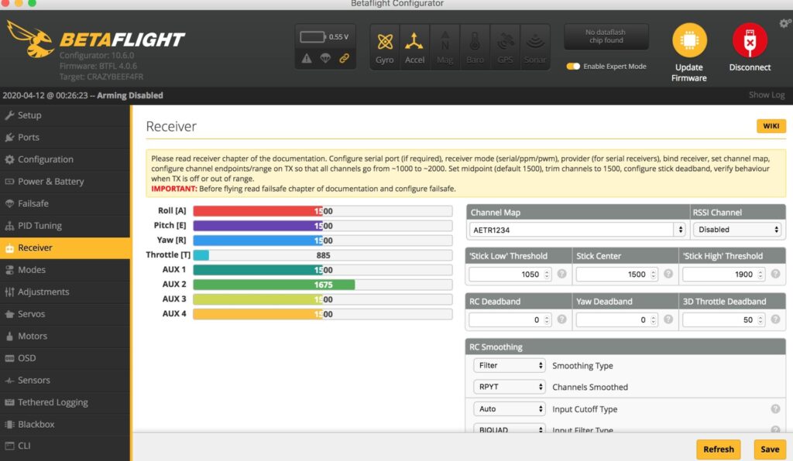The image size is (793, 461).
Task: Click the WIKI button
Action: (x=771, y=126)
